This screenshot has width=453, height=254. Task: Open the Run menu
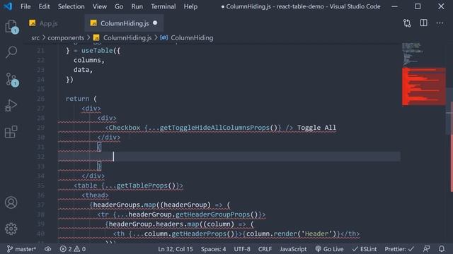tap(137, 6)
